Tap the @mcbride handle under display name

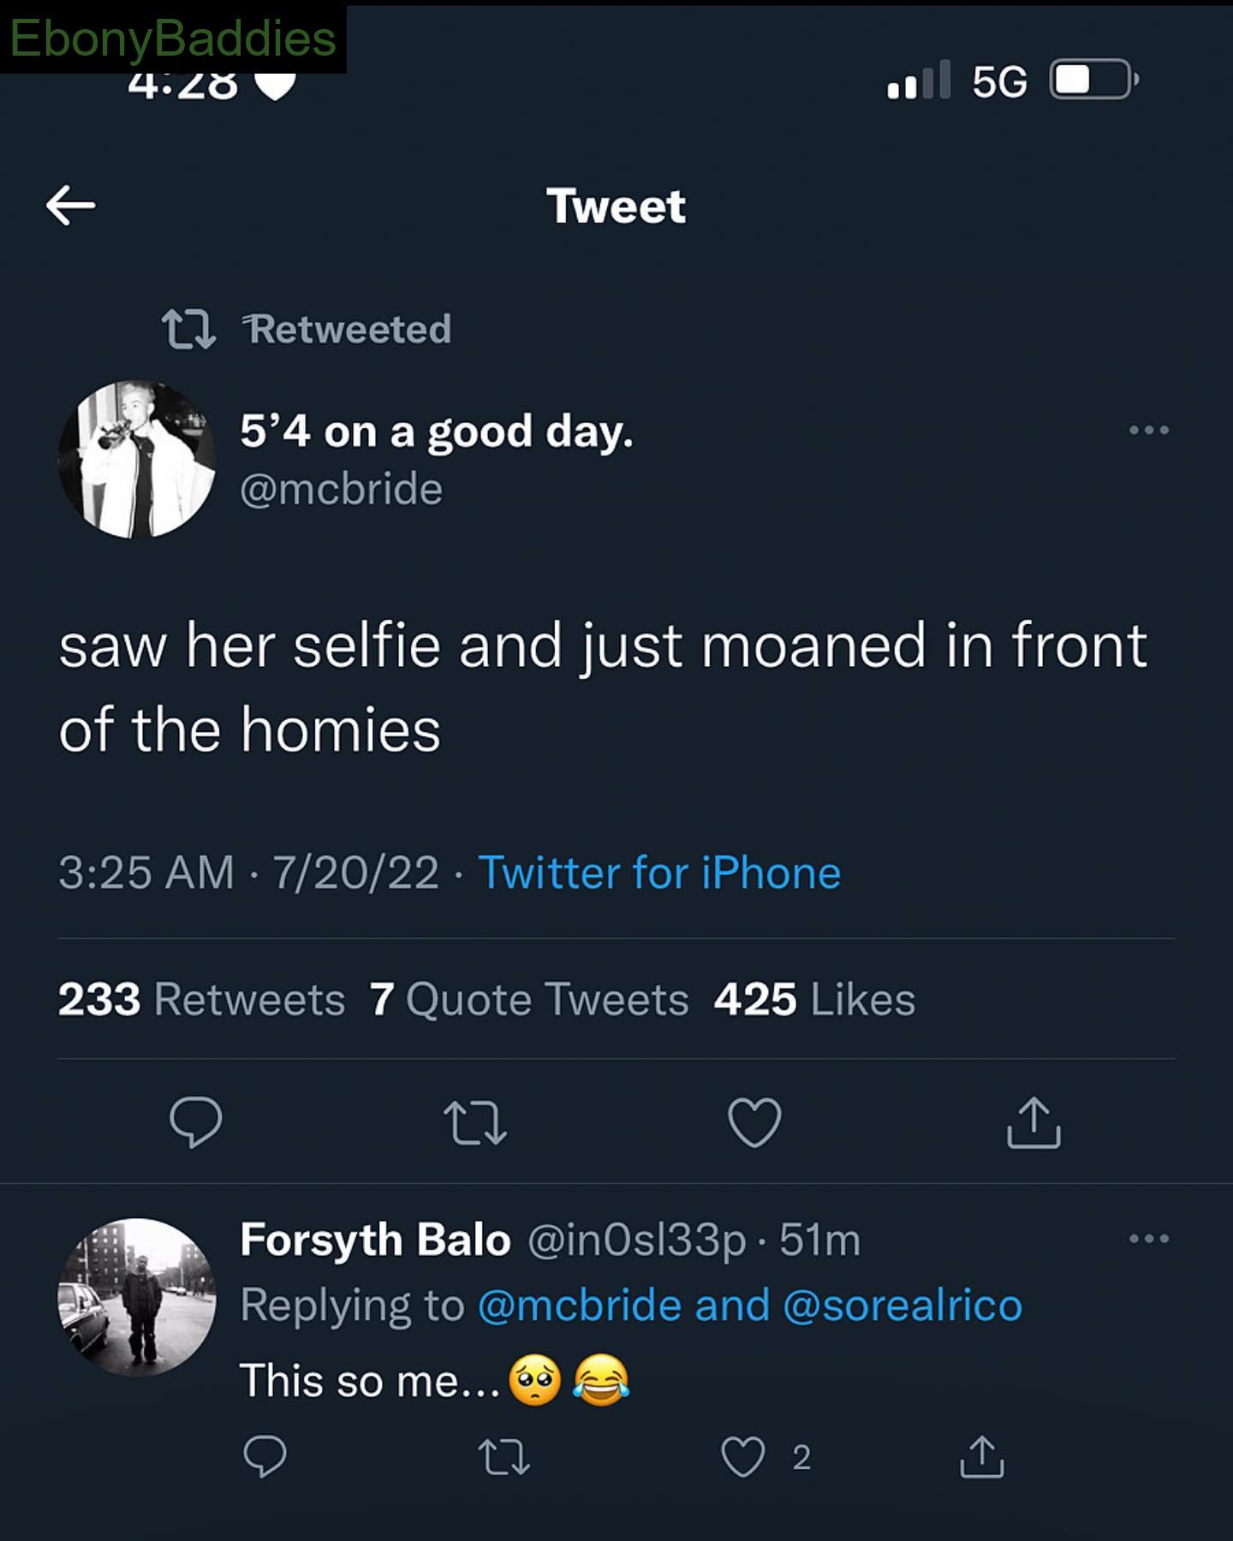(341, 489)
